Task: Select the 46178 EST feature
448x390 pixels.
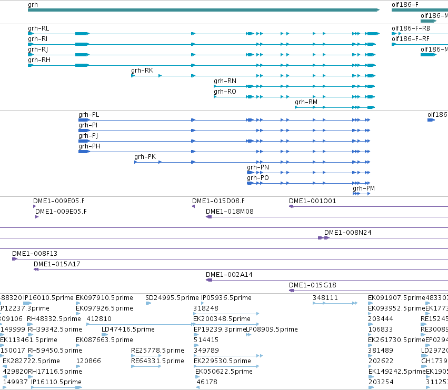Action: 207,382
